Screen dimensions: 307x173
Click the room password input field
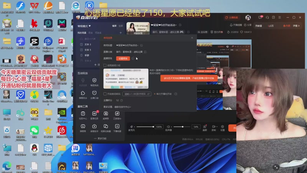coord(137,94)
